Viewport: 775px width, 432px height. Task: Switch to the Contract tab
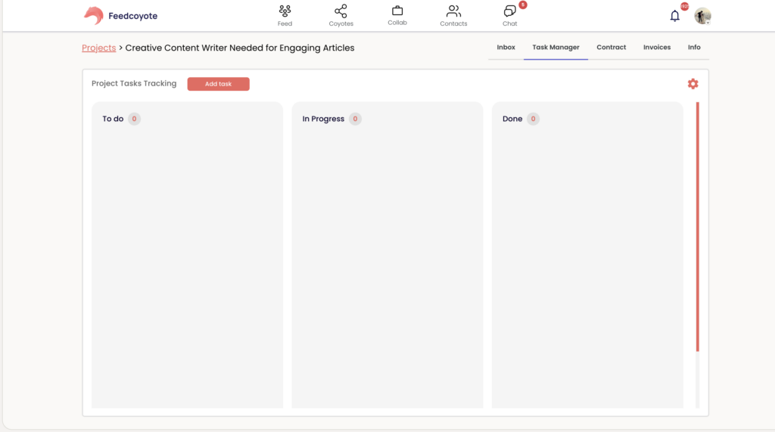(x=611, y=48)
